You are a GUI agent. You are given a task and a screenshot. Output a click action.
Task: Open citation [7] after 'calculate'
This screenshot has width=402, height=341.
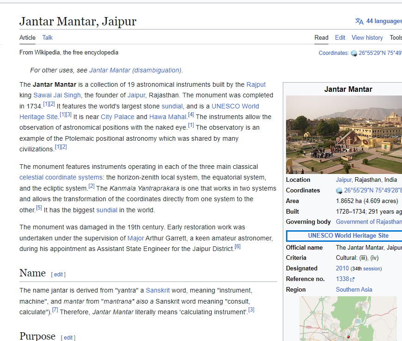(x=55, y=310)
